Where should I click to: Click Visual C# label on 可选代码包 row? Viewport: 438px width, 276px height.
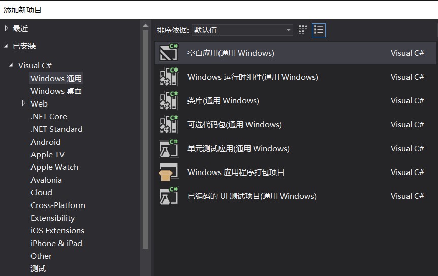point(408,125)
